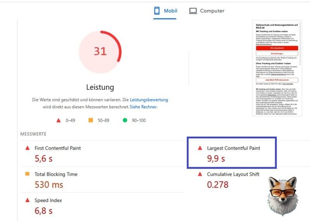Click the Total Blocking Time value 530 ms
This screenshot has width=310, height=221.
tap(49, 184)
